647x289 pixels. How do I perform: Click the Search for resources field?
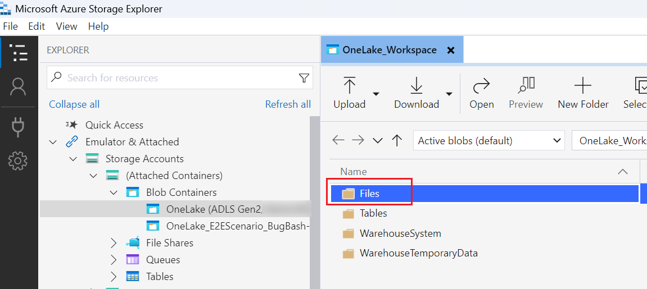point(180,78)
